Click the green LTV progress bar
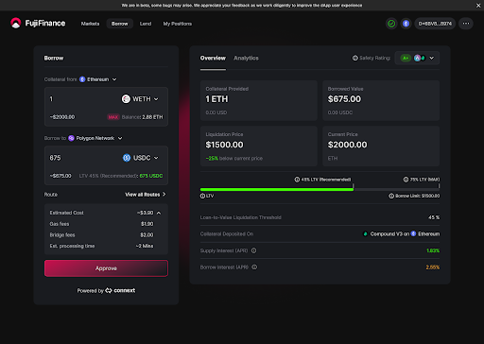The image size is (484, 344). (277, 189)
